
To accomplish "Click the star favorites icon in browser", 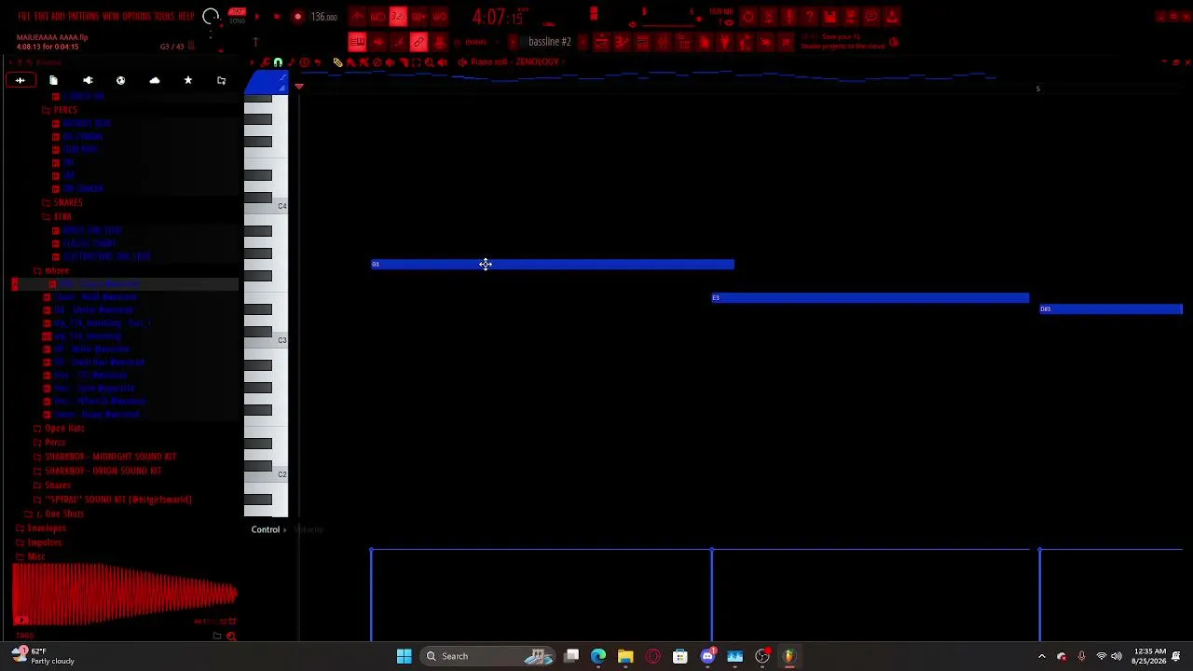I will click(x=187, y=80).
